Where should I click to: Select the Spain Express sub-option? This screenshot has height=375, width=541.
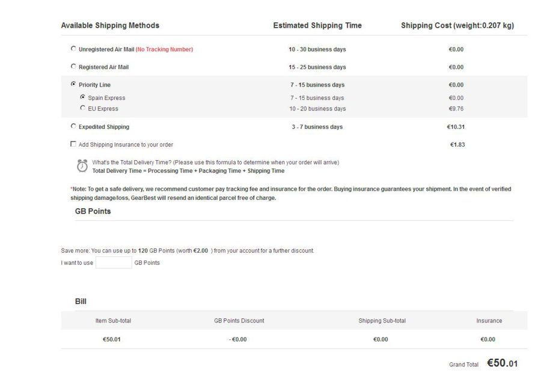click(82, 97)
